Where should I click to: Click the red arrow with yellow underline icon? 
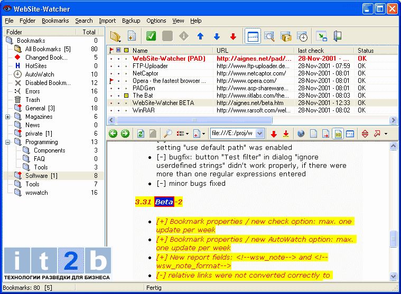pos(286,134)
